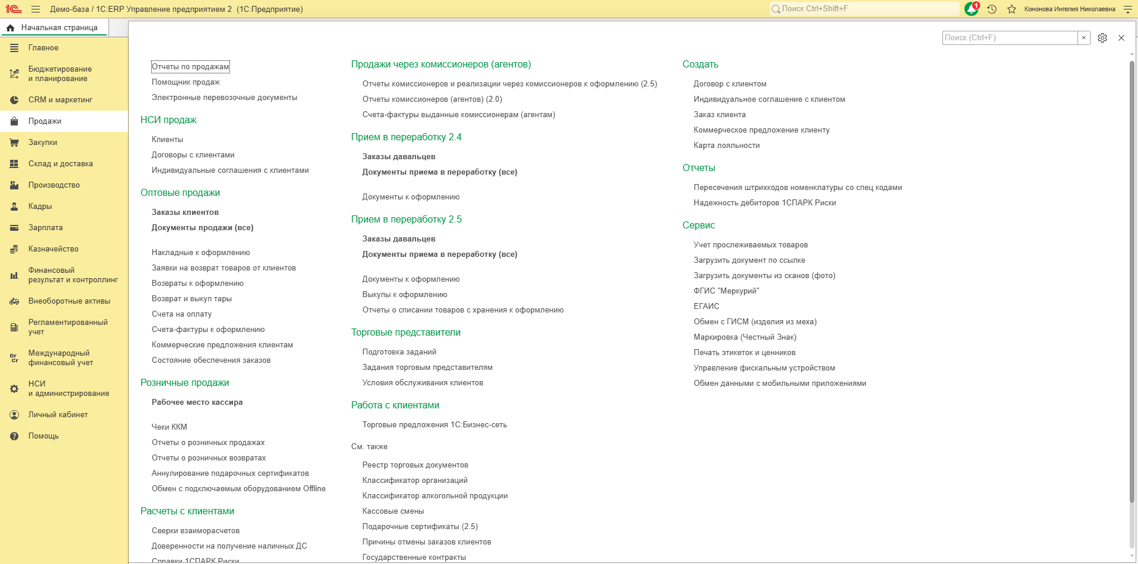This screenshot has width=1138, height=564.
Task: Click the Бюджетирование и планирование icon
Action: (x=14, y=74)
